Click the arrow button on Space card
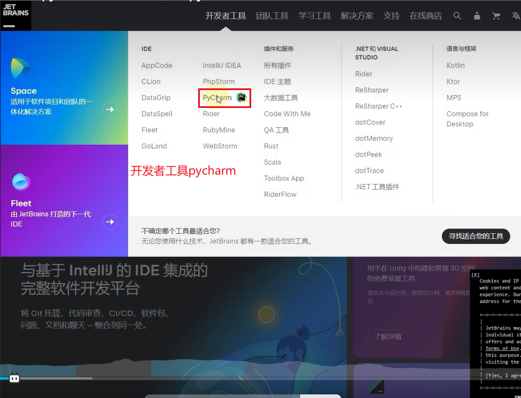 (x=110, y=109)
